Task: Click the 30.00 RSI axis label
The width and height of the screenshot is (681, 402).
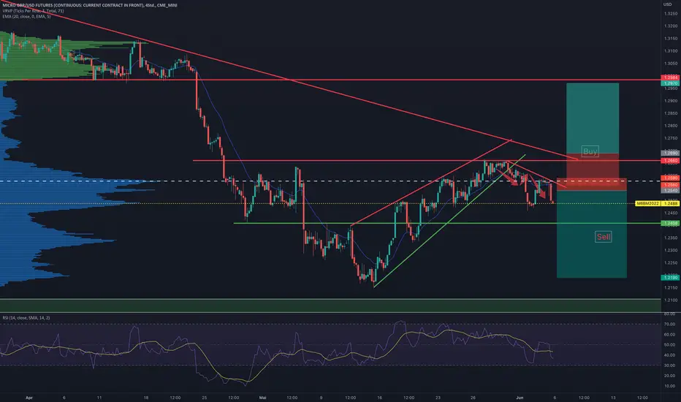Action: coord(669,365)
